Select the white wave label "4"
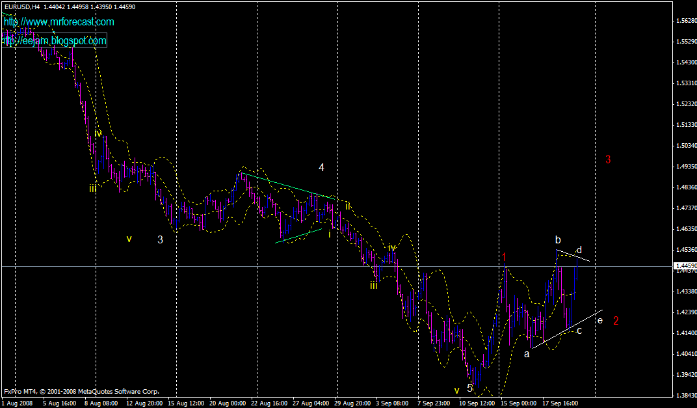This screenshot has width=697, height=408. [321, 167]
